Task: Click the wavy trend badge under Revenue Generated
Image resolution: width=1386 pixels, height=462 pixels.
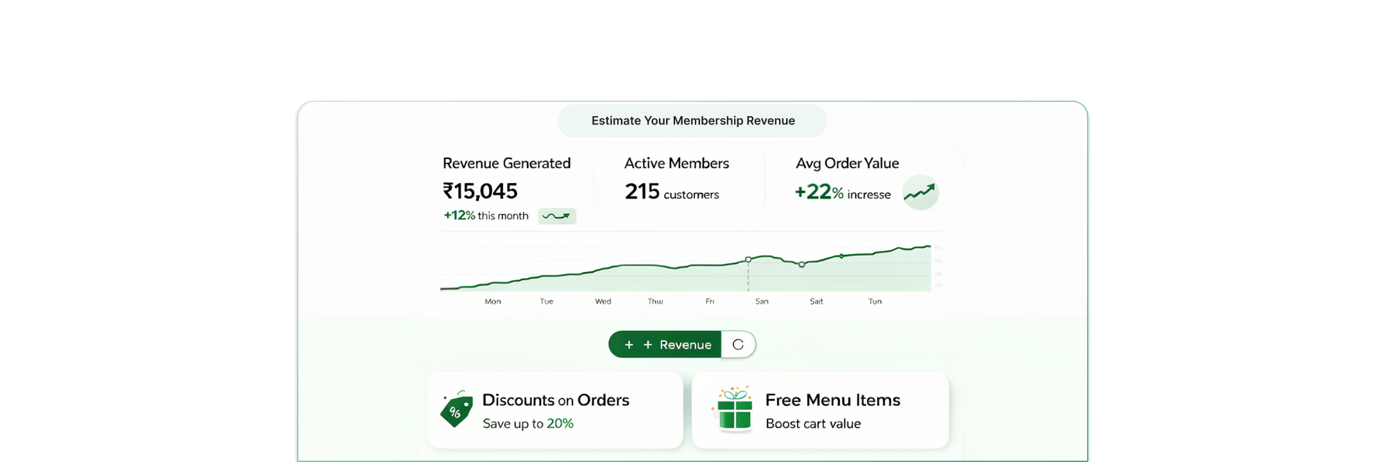Action: tap(556, 216)
